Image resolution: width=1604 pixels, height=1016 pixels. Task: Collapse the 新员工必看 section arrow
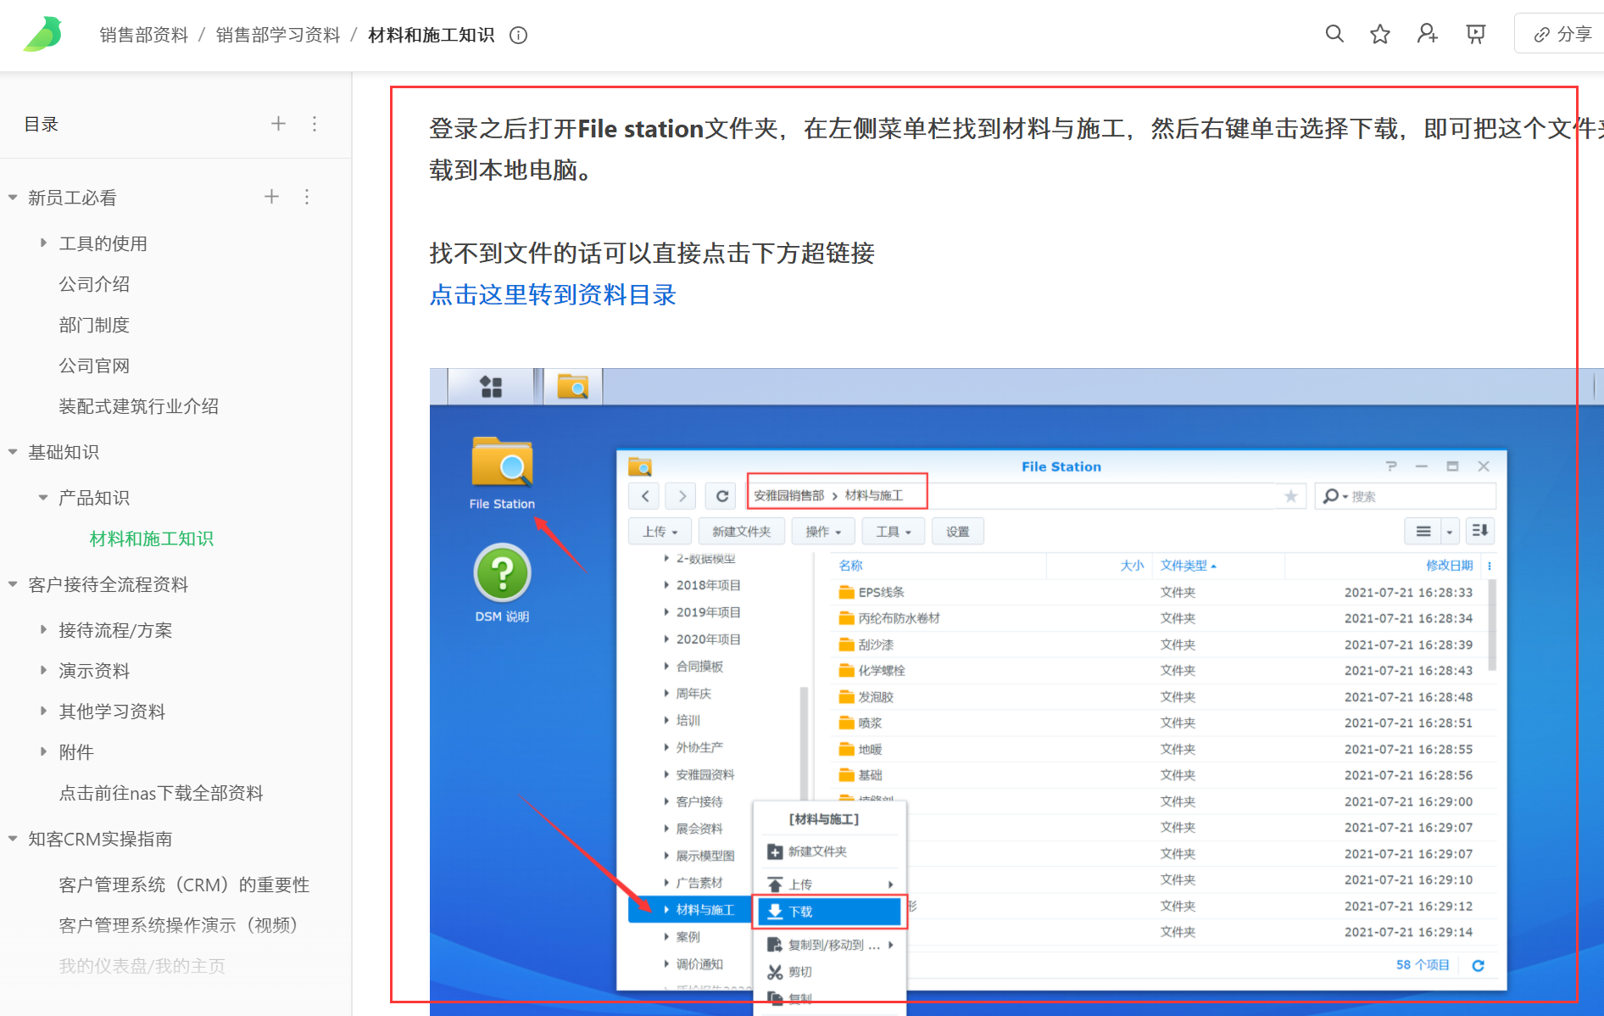[x=13, y=198]
